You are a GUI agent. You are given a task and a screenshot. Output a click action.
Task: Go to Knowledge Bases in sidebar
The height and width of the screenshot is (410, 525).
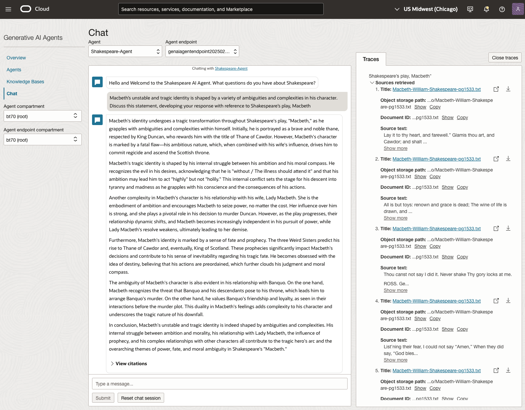click(x=25, y=82)
